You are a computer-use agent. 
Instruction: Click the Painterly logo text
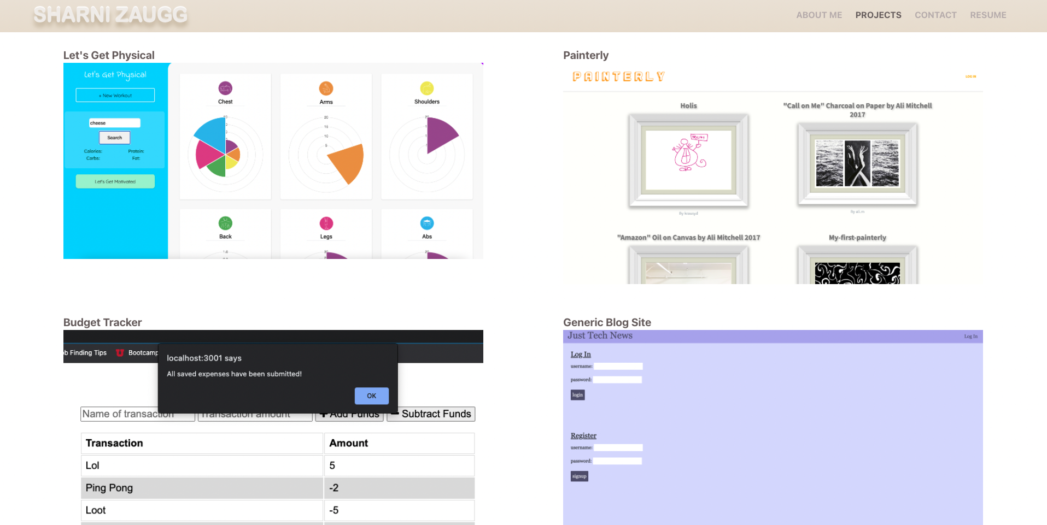pos(618,76)
